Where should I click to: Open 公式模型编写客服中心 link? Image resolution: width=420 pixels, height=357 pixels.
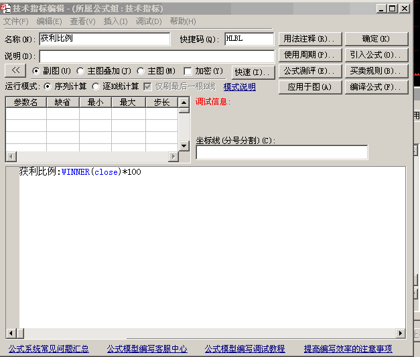pos(147,349)
